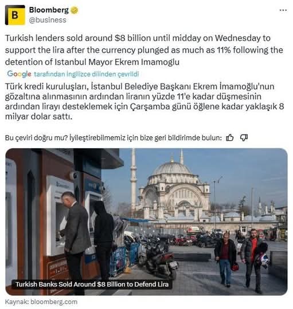Click 'Istanbul Mayor Ekrem Imamoglu' in English tweet
Image resolution: width=293 pixels, height=309 pixels.
(x=117, y=62)
